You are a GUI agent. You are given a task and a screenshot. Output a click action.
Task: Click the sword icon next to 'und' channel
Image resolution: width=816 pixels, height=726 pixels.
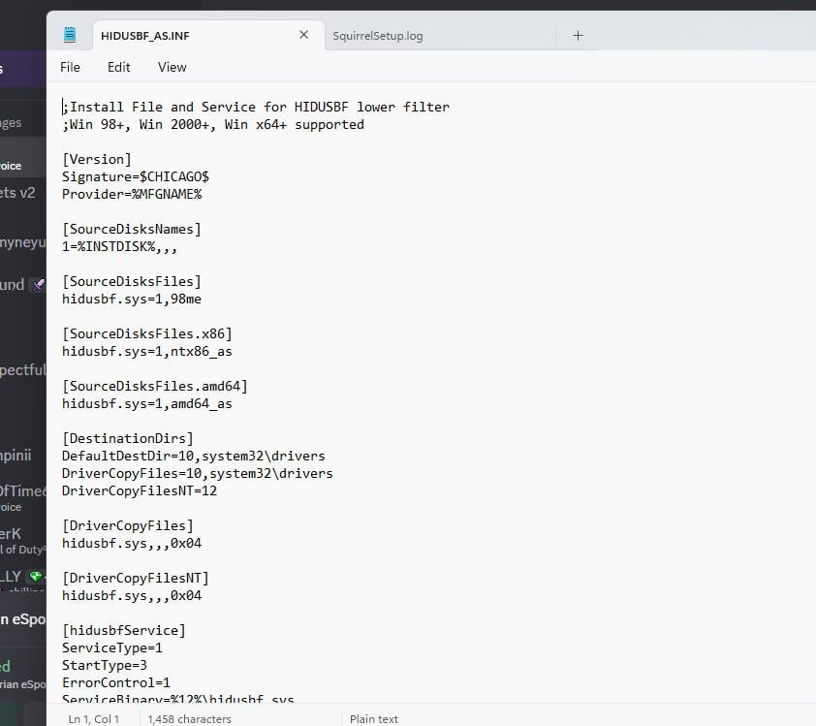pyautogui.click(x=37, y=285)
